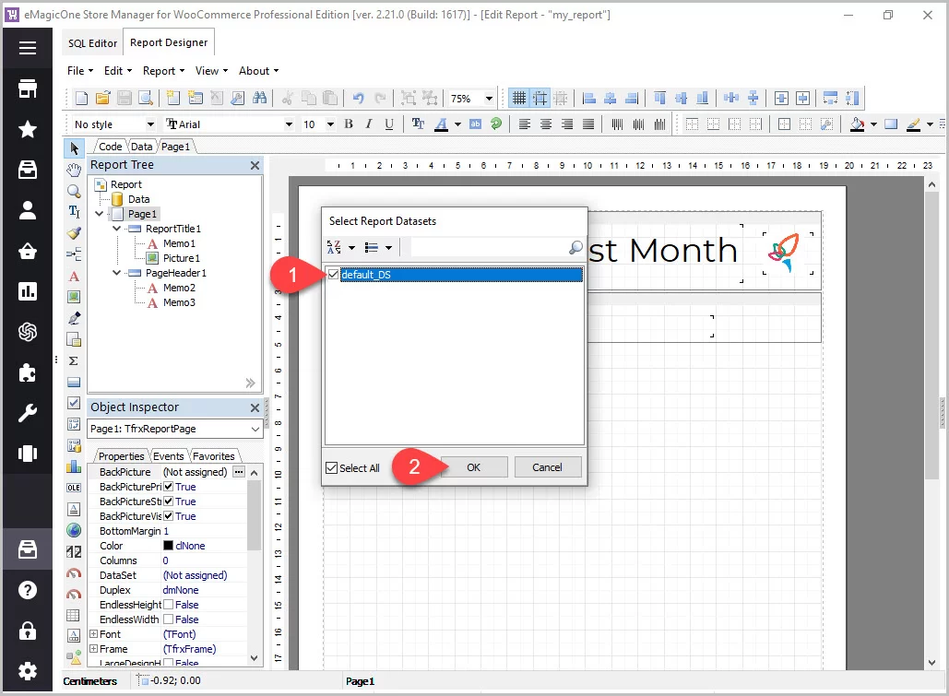
Task: Select the hand tool in left toolbar
Action: [x=74, y=170]
